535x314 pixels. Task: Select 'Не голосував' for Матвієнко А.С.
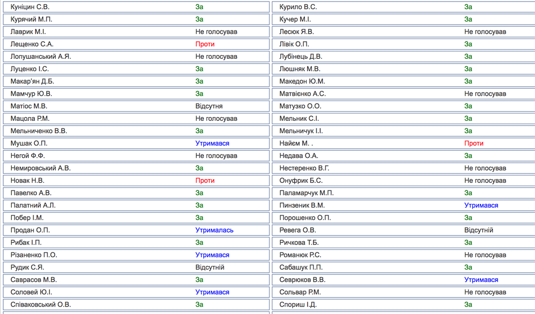coord(485,94)
